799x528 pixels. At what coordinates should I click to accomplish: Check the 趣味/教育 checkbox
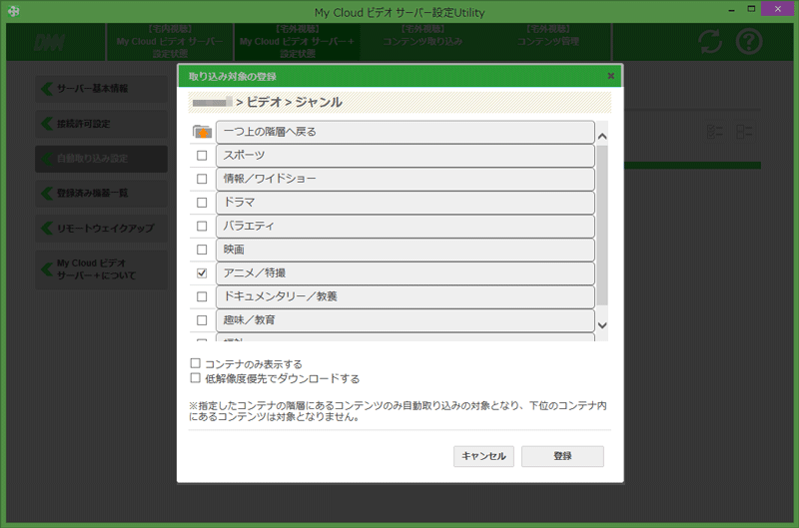tap(202, 319)
